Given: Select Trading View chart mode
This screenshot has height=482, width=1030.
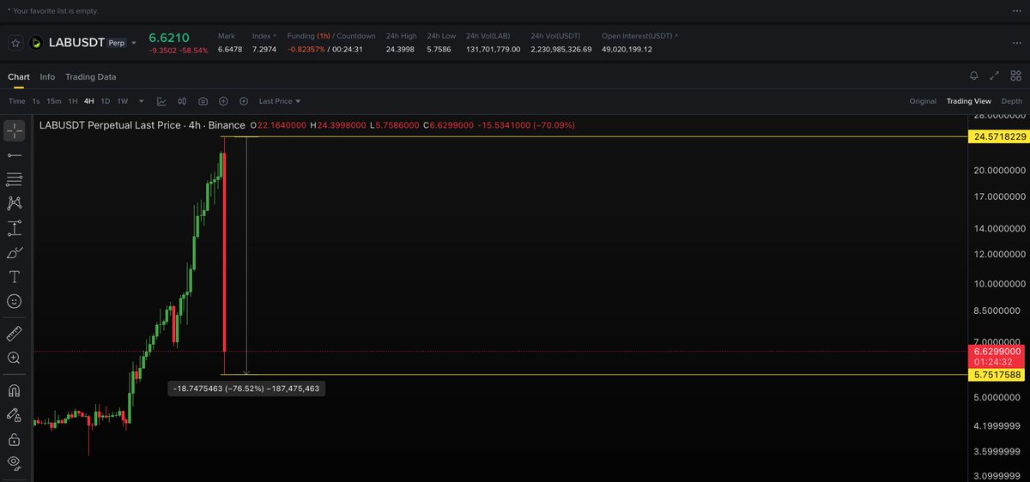Looking at the screenshot, I should point(969,101).
